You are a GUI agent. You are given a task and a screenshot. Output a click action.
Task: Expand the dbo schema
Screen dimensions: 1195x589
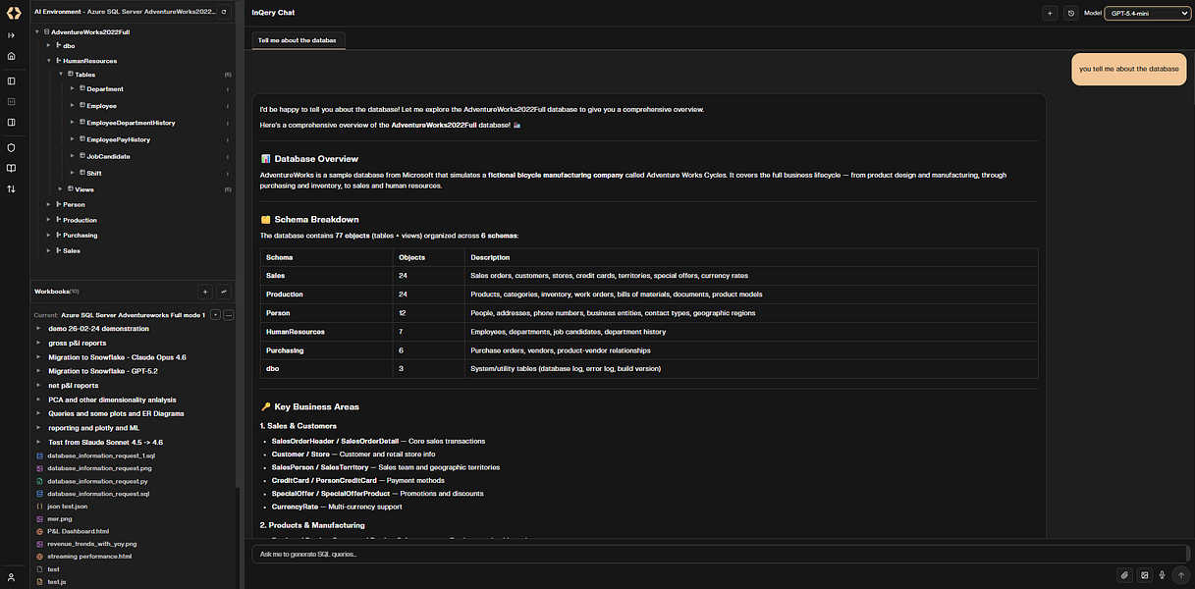click(49, 45)
